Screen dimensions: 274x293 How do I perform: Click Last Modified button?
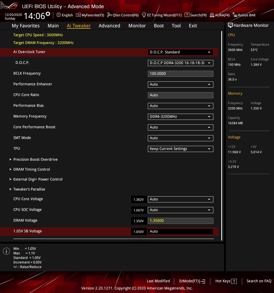158,281
